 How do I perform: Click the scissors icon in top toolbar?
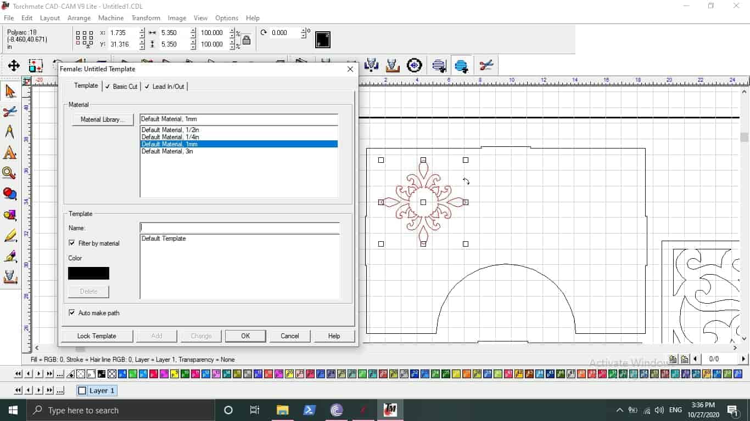click(x=486, y=66)
